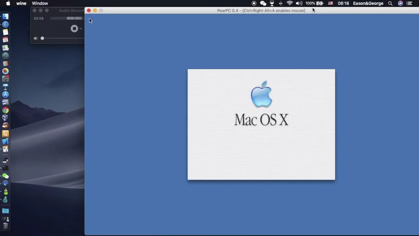Image resolution: width=419 pixels, height=236 pixels.
Task: Open the Window menu
Action: coord(40,3)
